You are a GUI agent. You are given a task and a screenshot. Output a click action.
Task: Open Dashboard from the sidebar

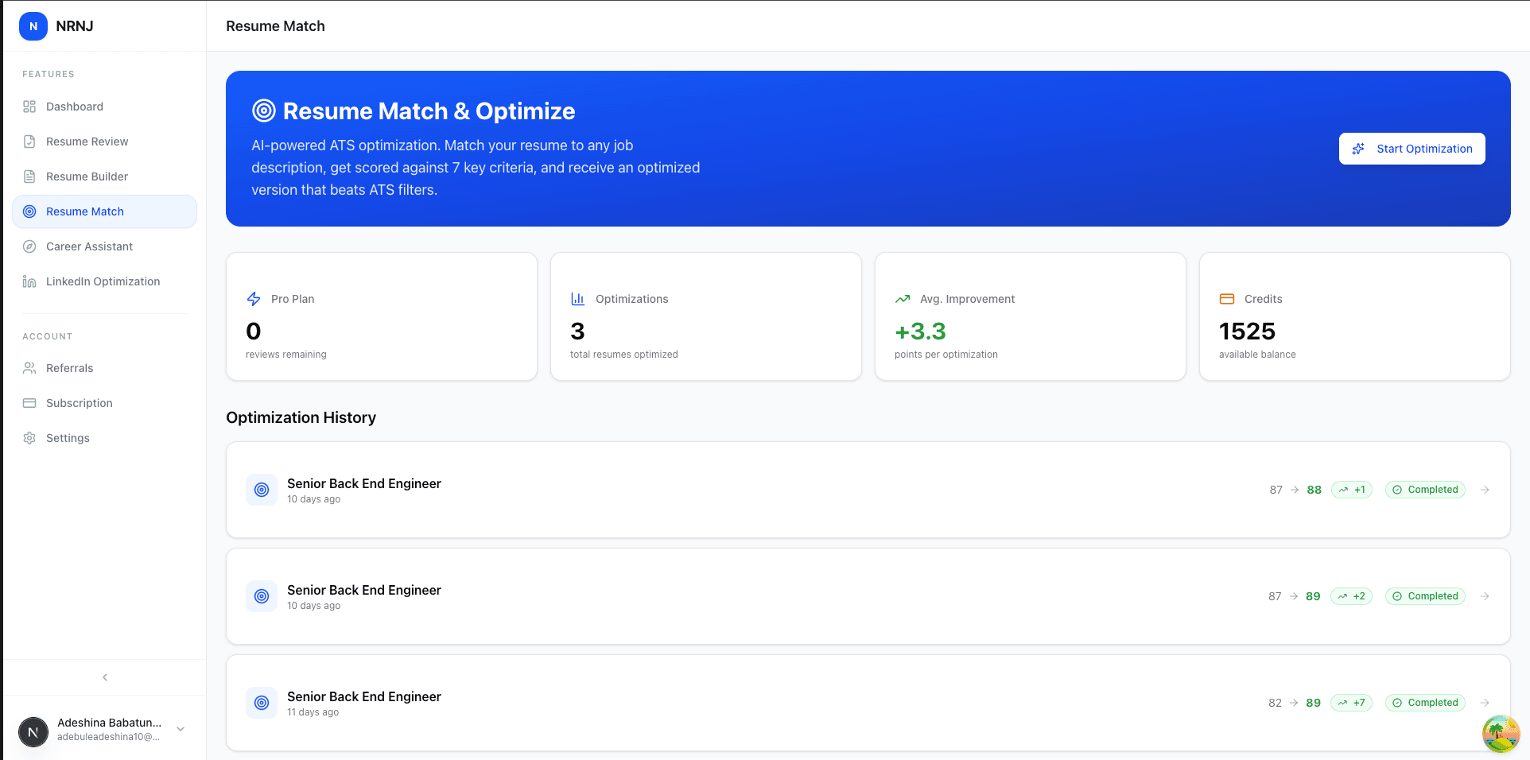tap(74, 107)
